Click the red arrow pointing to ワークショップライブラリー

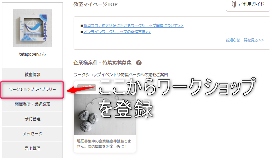81,89
